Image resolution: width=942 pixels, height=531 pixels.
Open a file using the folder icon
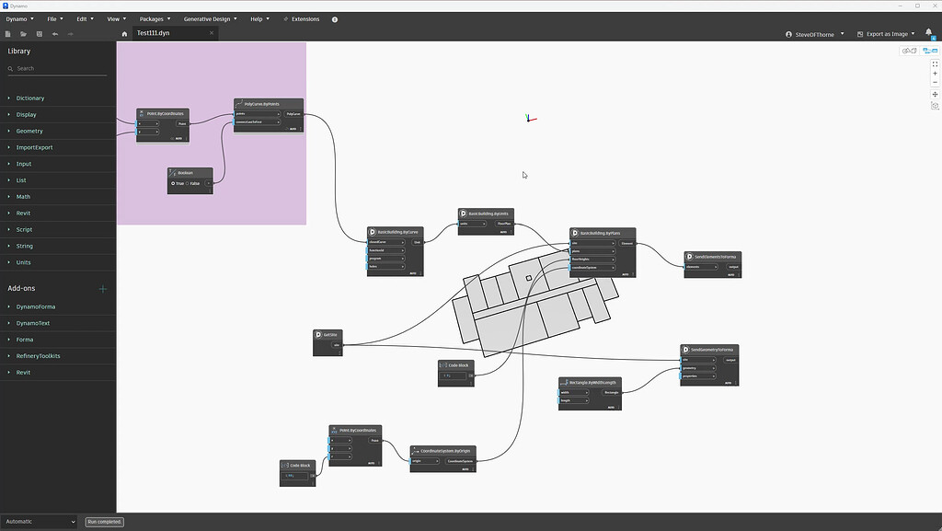click(x=23, y=33)
